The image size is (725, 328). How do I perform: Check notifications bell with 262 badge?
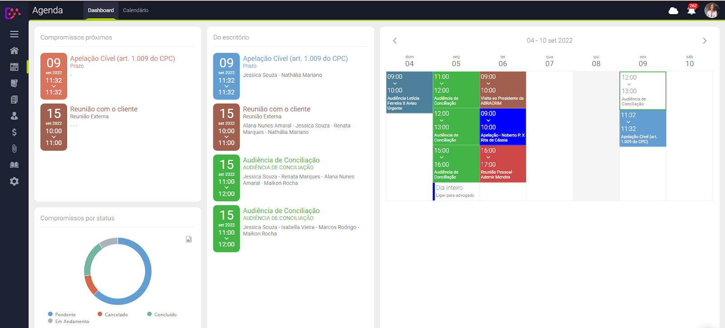(691, 10)
